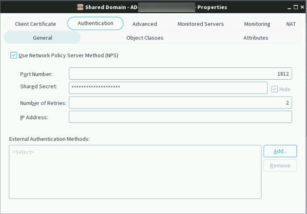
Task: Open the NAT tab
Action: (x=291, y=24)
